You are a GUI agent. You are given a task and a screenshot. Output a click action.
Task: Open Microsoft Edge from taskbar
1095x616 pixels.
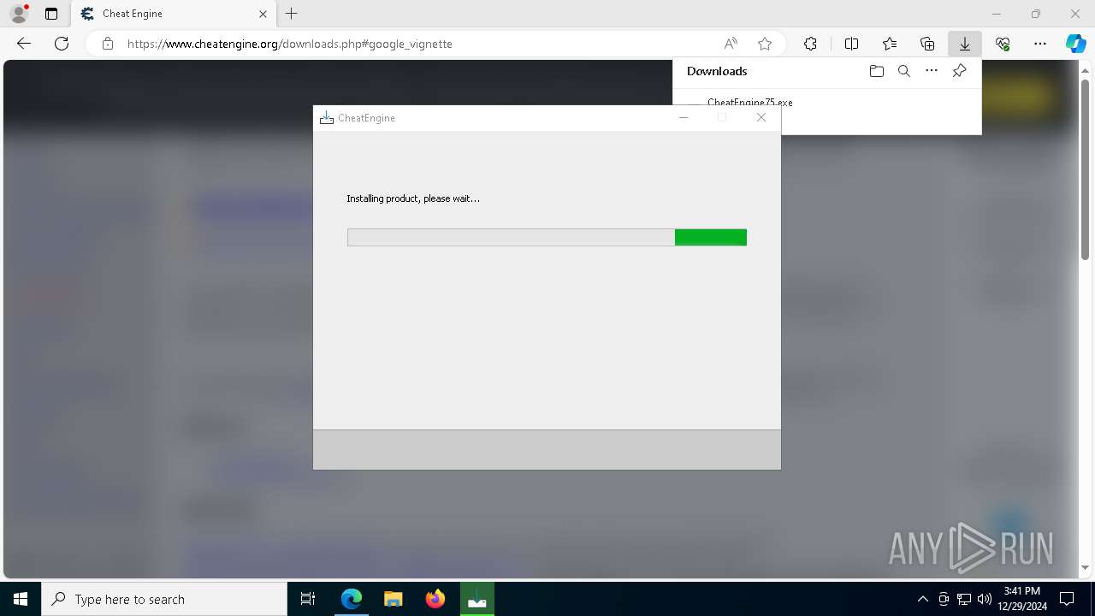coord(352,599)
